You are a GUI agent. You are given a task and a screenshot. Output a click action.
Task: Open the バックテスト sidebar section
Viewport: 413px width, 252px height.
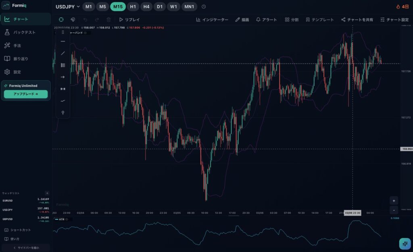click(x=24, y=32)
